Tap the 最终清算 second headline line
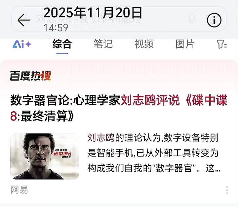Viewport: 238px width, 214px height. click(x=42, y=116)
